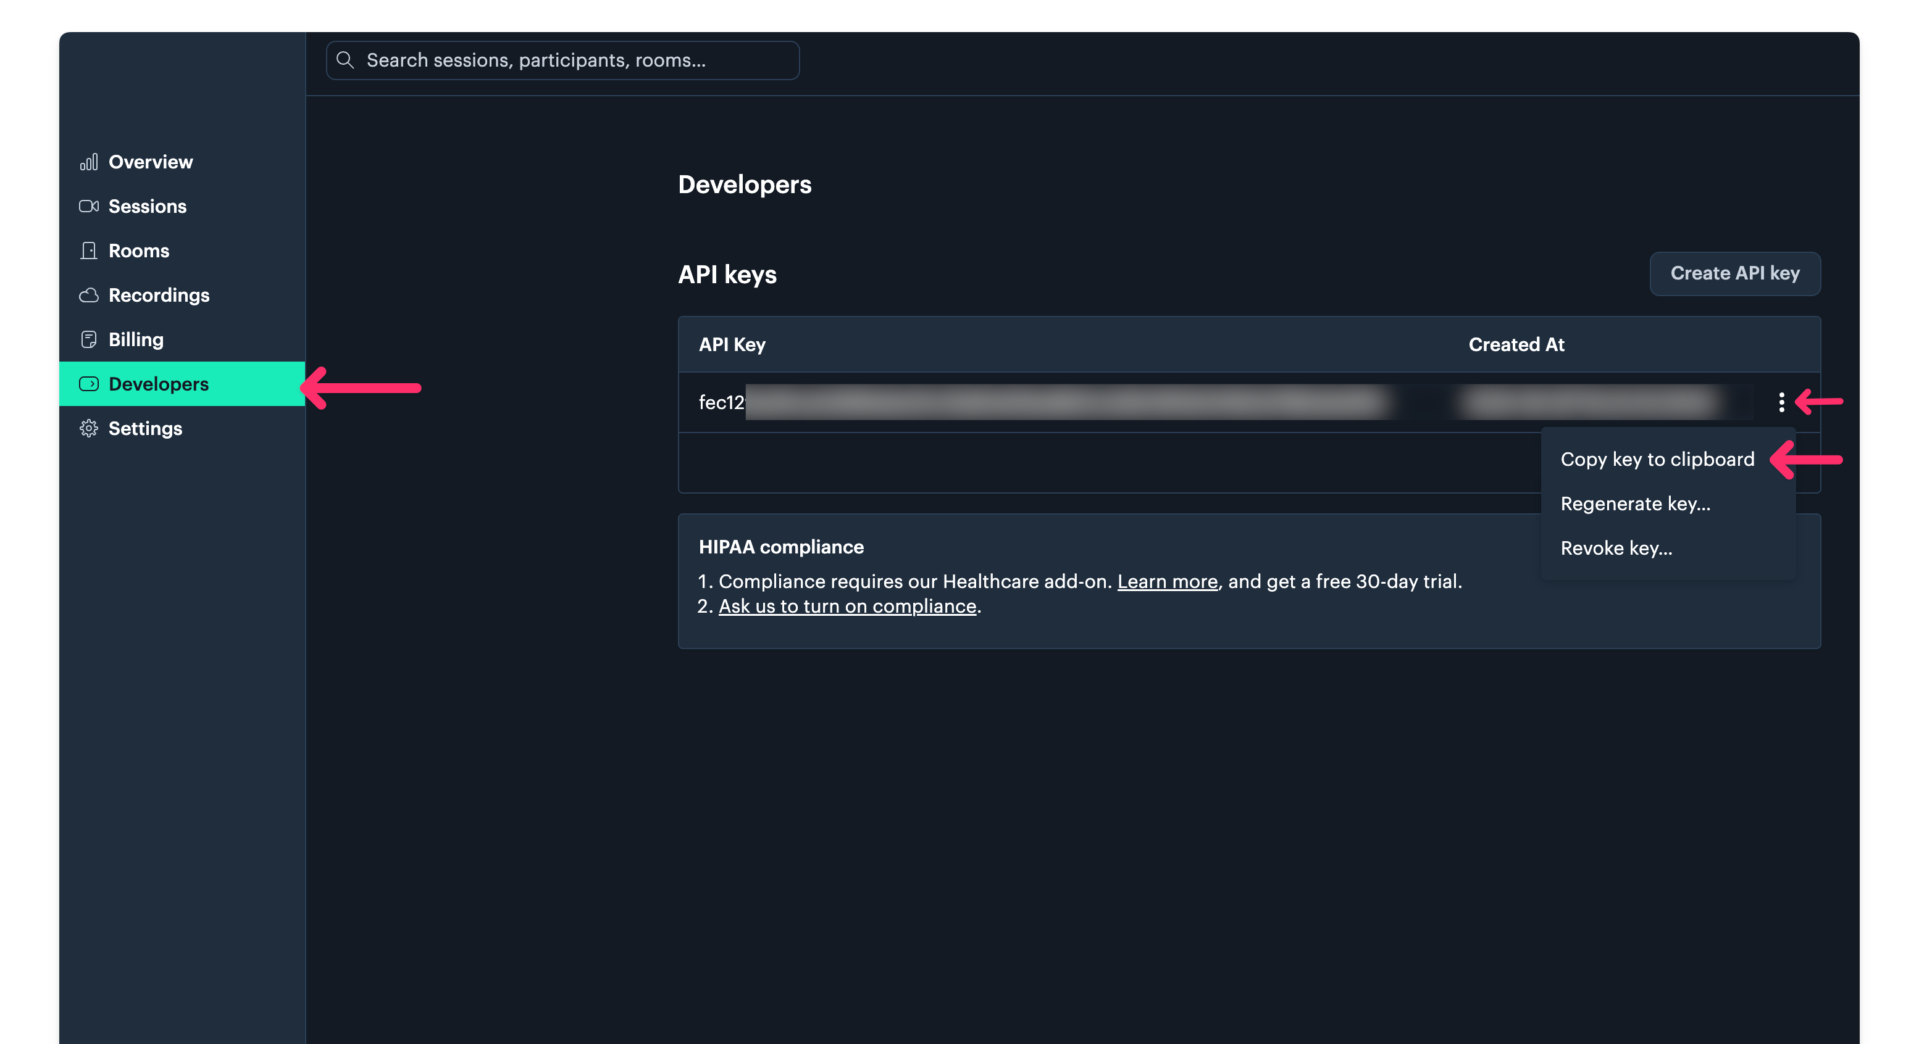This screenshot has height=1044, width=1919.
Task: Click the Developers terminal icon
Action: 89,384
